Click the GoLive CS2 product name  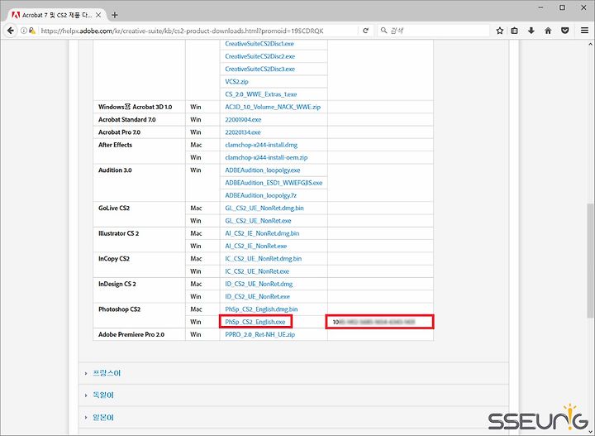(x=114, y=208)
